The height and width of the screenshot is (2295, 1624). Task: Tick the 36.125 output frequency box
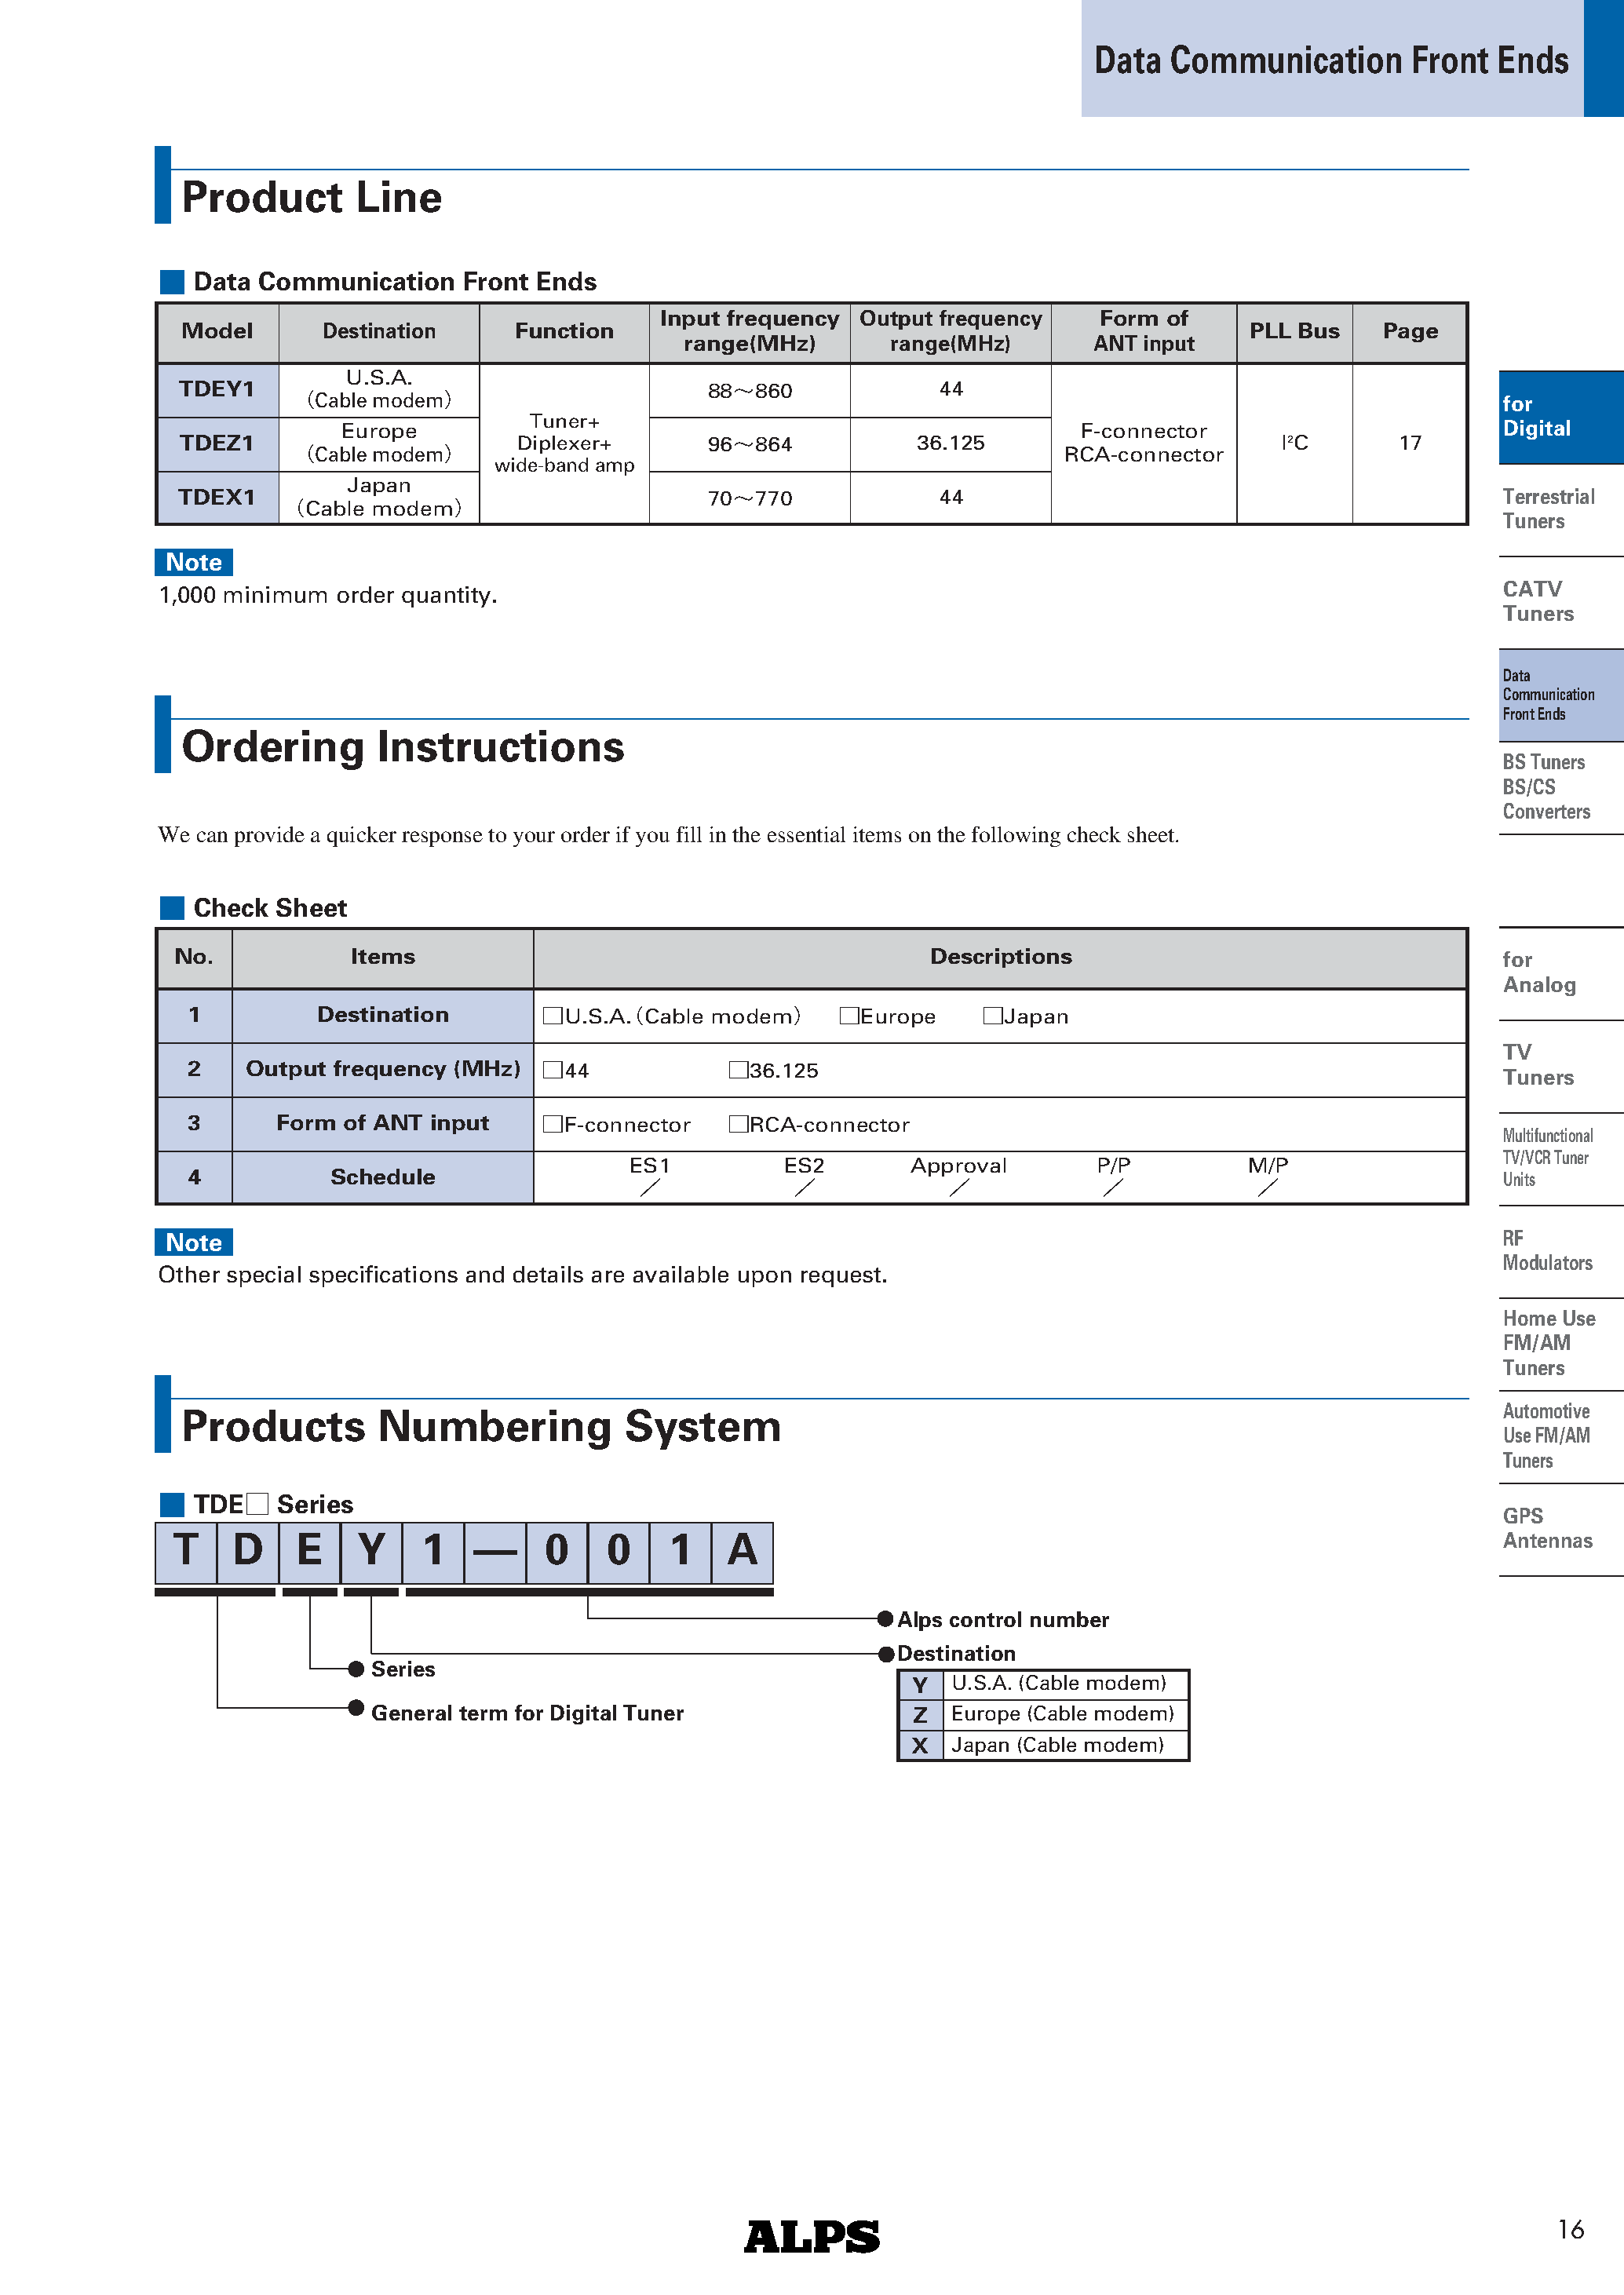coord(738,1070)
